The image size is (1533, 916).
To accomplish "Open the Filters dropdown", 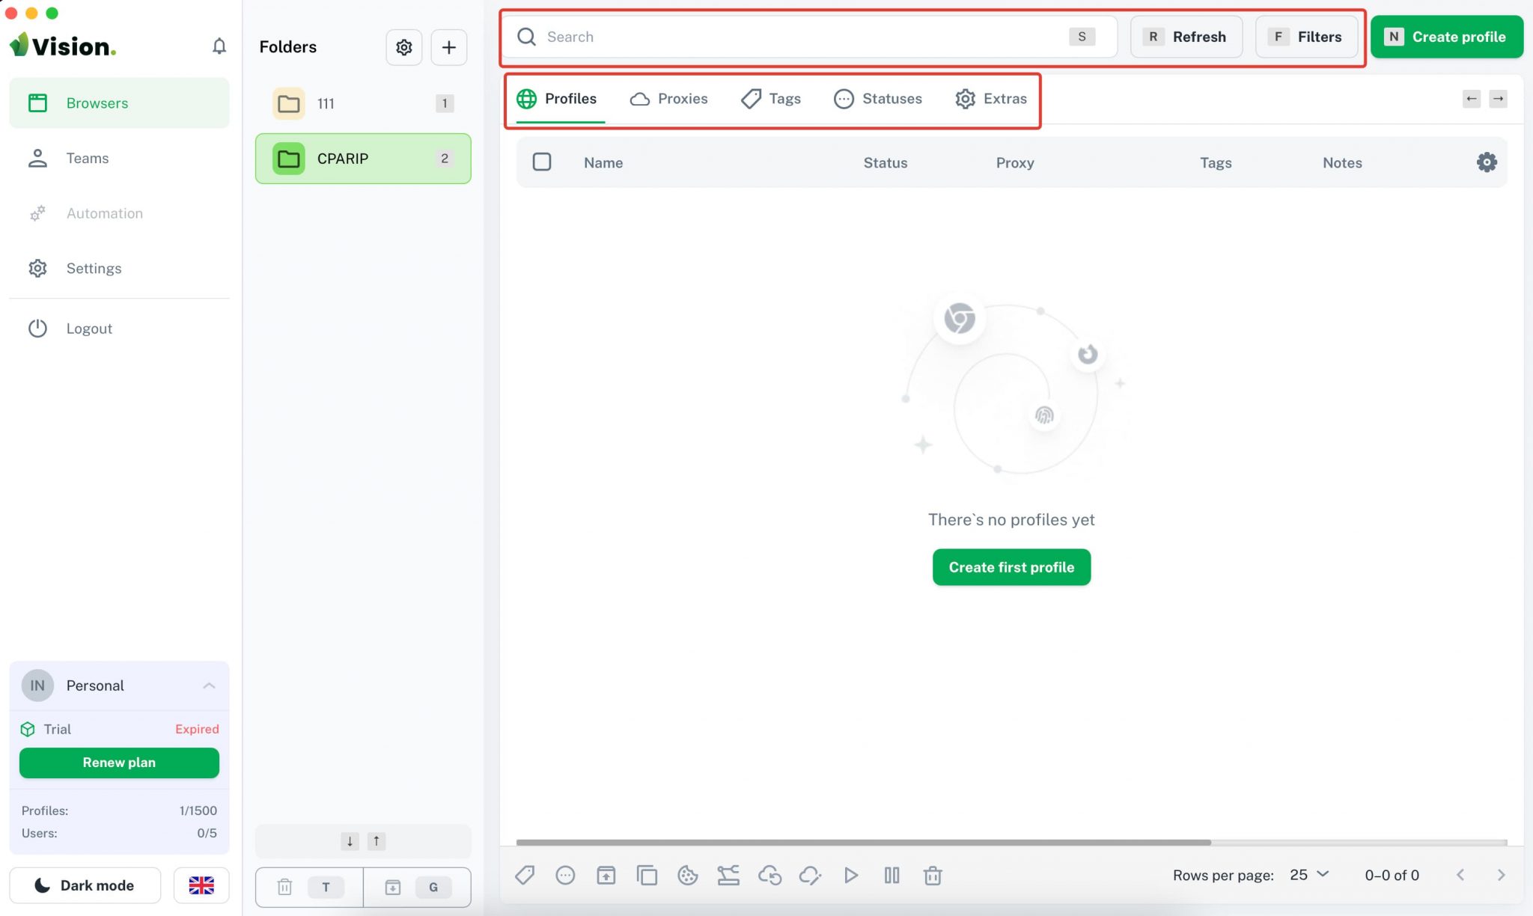I will pos(1306,36).
